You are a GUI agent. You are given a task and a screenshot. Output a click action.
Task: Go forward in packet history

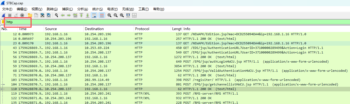(x=69, y=15)
